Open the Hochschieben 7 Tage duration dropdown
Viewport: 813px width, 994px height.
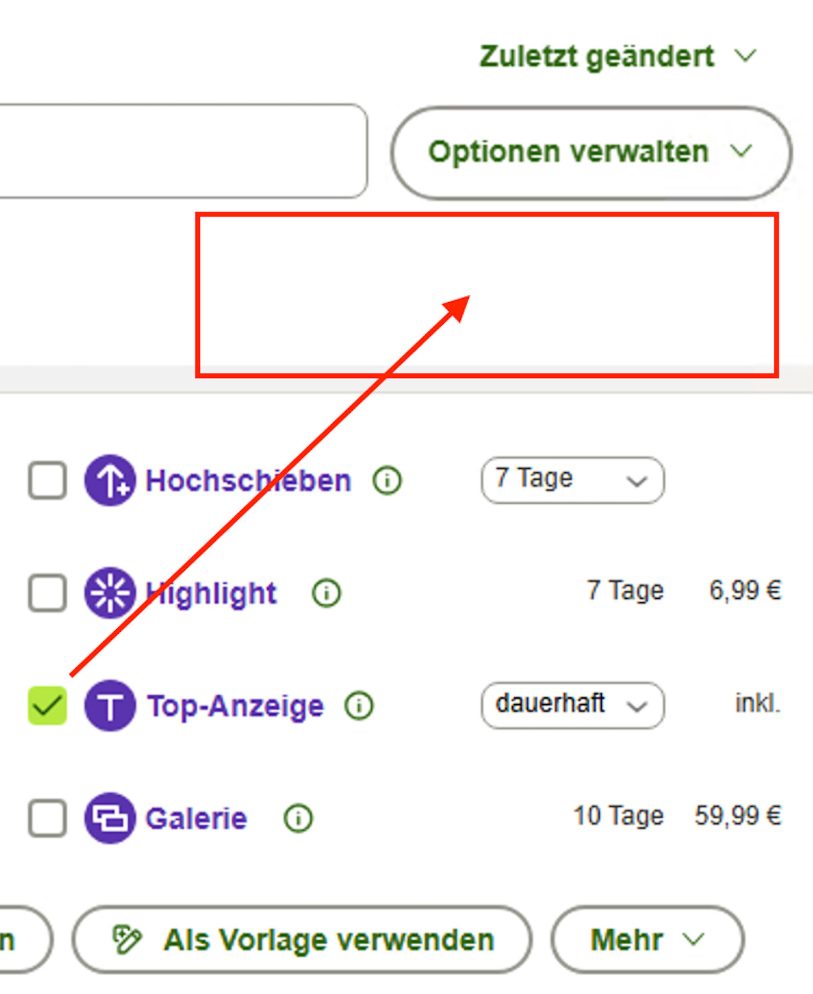(x=572, y=480)
